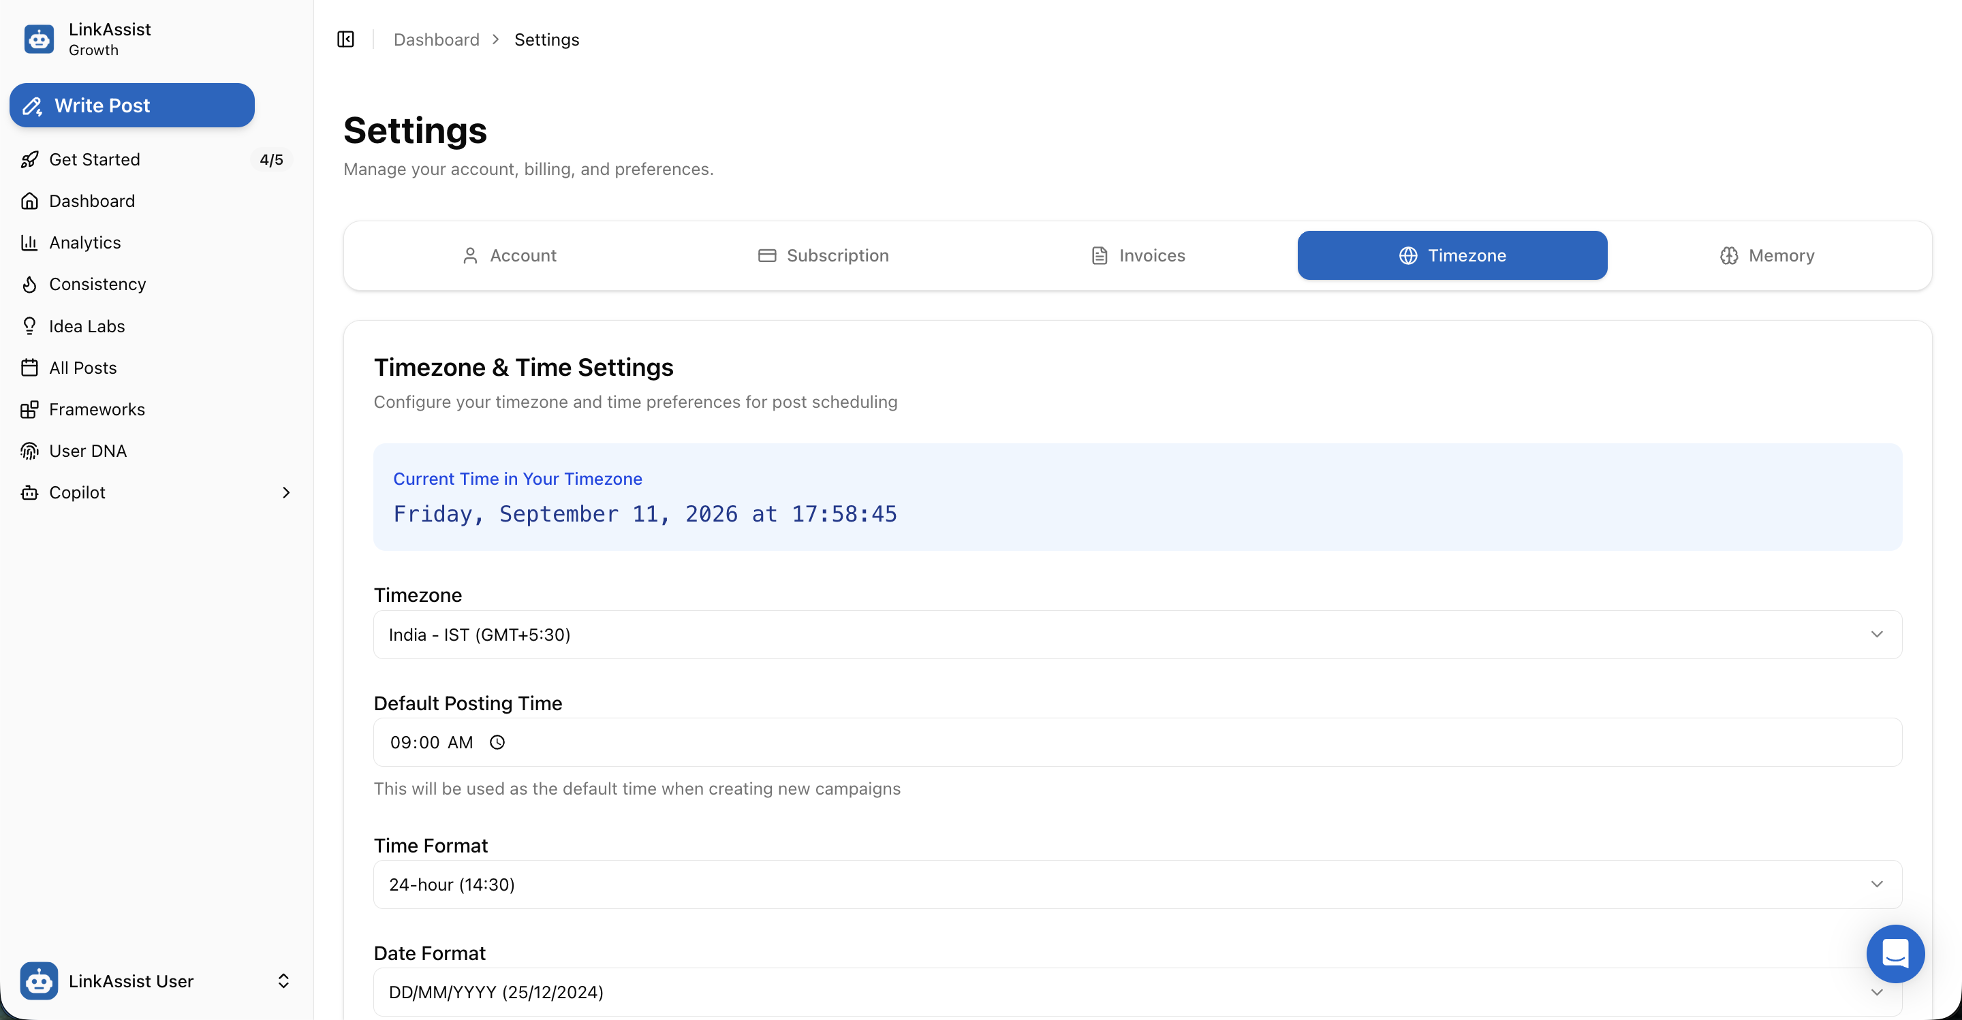This screenshot has height=1020, width=1962.
Task: Click the Consistency flame icon
Action: coord(30,284)
